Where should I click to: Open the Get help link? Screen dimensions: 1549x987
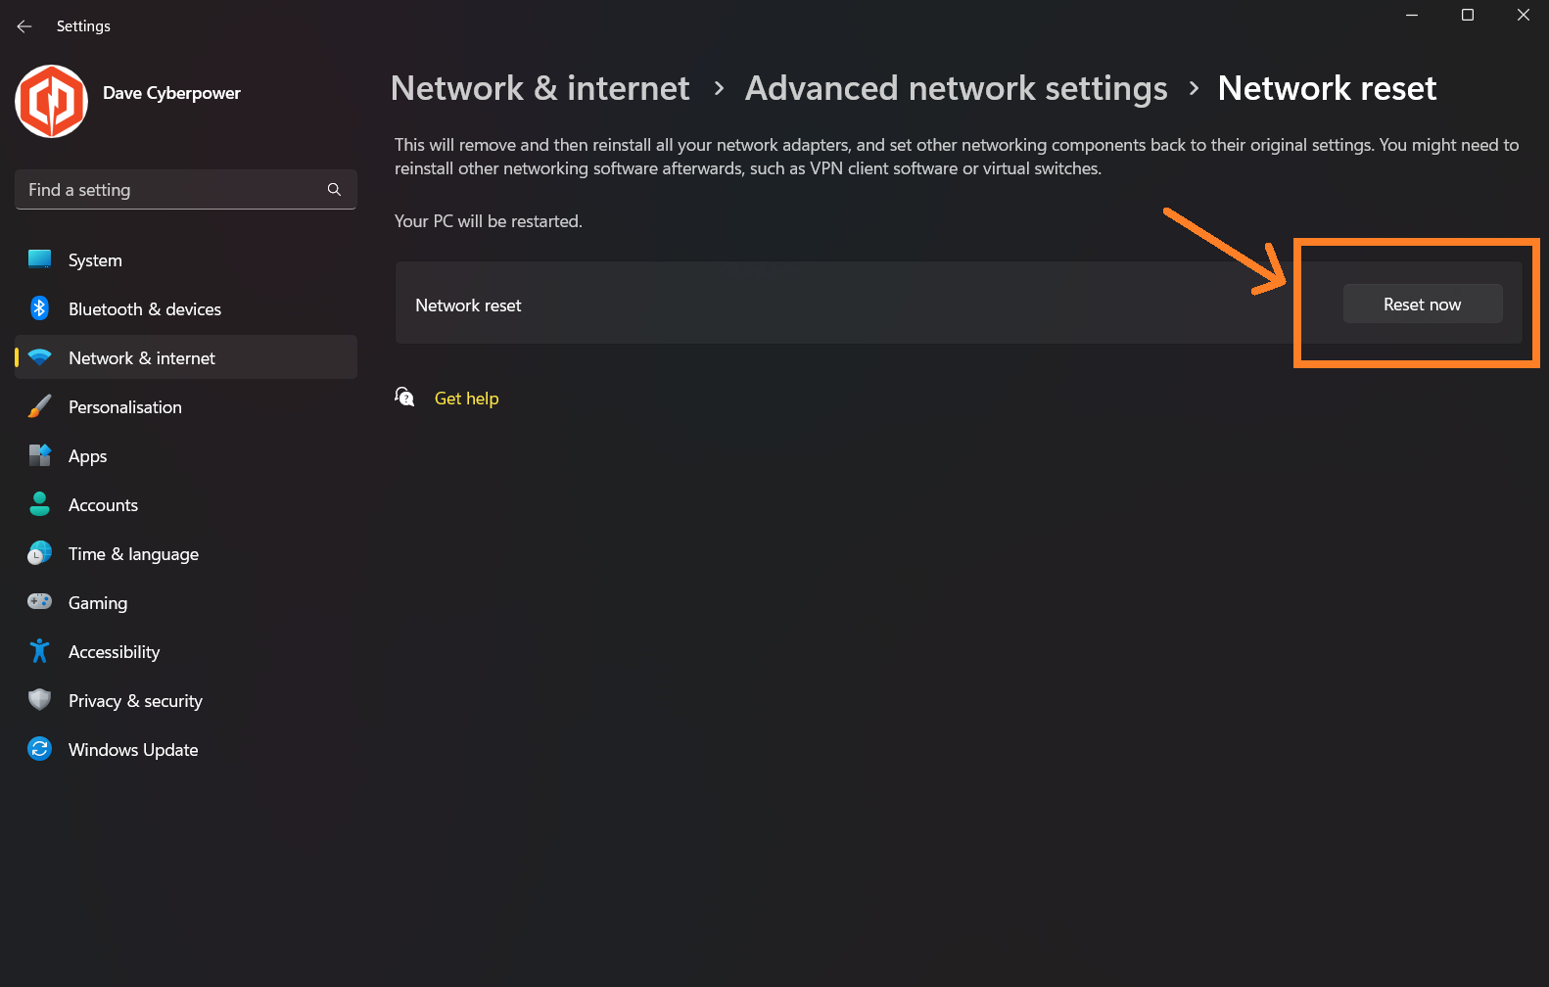(466, 399)
